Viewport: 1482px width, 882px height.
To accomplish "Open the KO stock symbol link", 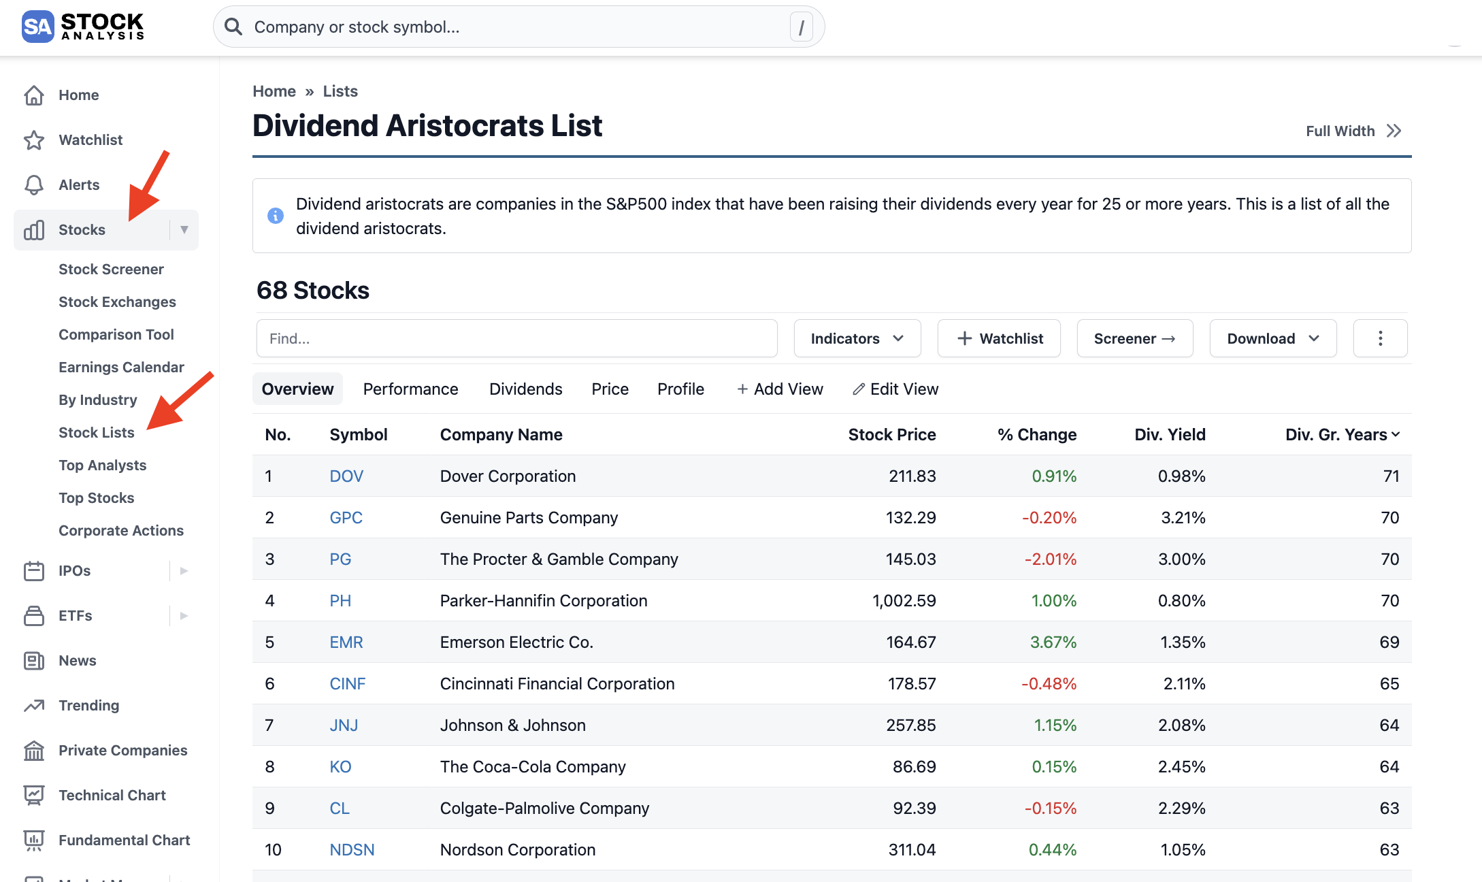I will (x=340, y=767).
